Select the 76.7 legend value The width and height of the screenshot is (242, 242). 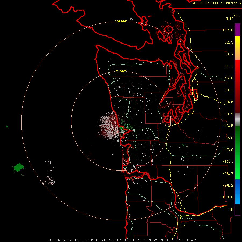229,54
